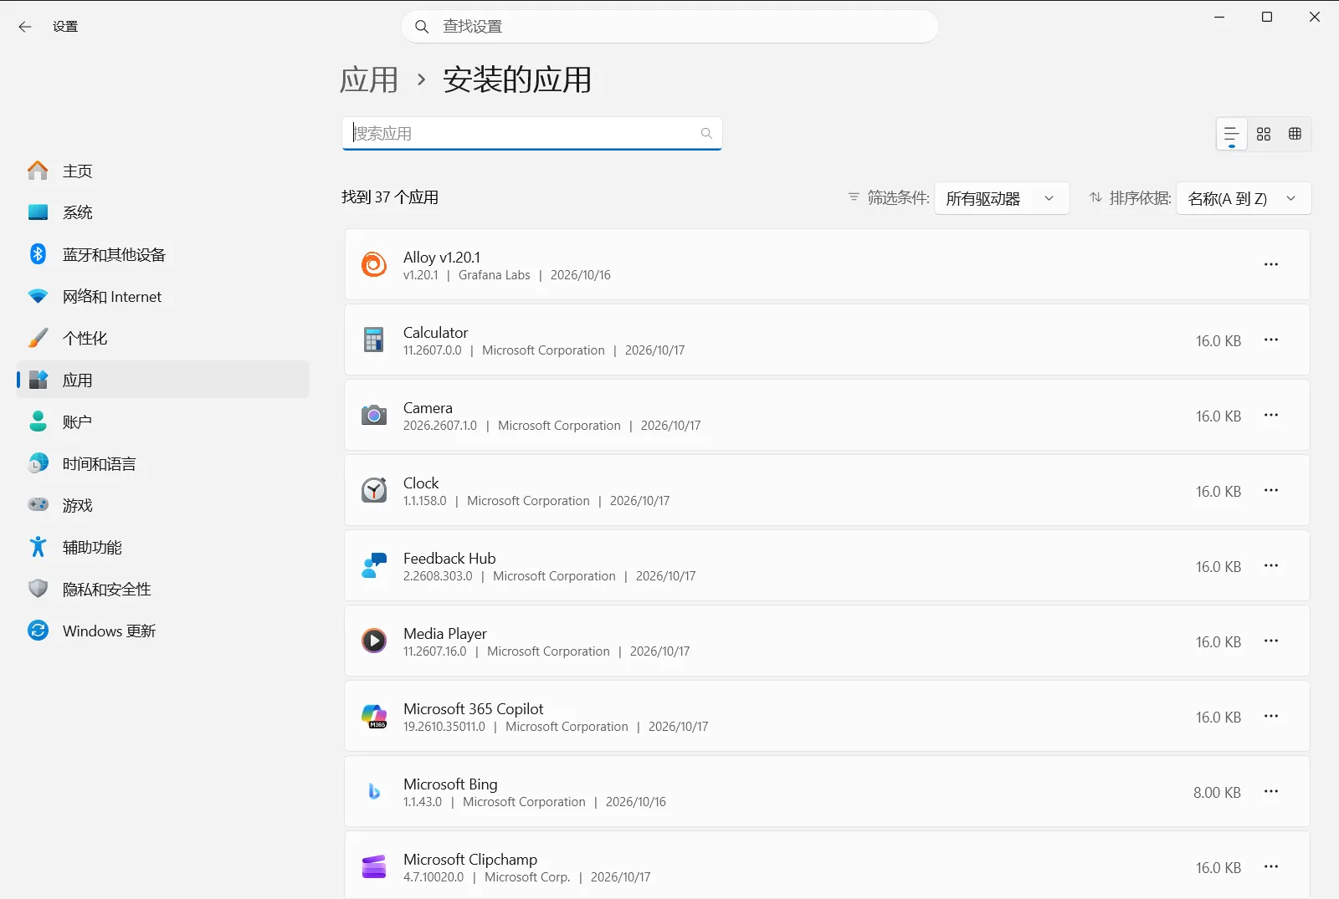The image size is (1339, 899).
Task: Open 蓝牙和其他设备 in the sidebar
Action: [x=162, y=254]
